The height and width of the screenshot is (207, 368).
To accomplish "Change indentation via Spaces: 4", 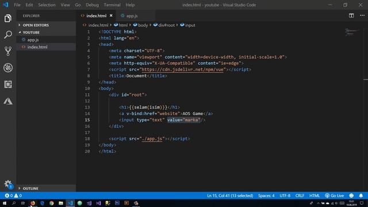I will point(266,195).
